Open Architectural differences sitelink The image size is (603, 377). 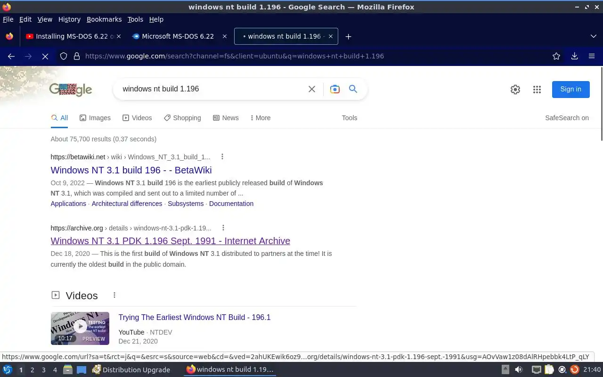pos(127,204)
